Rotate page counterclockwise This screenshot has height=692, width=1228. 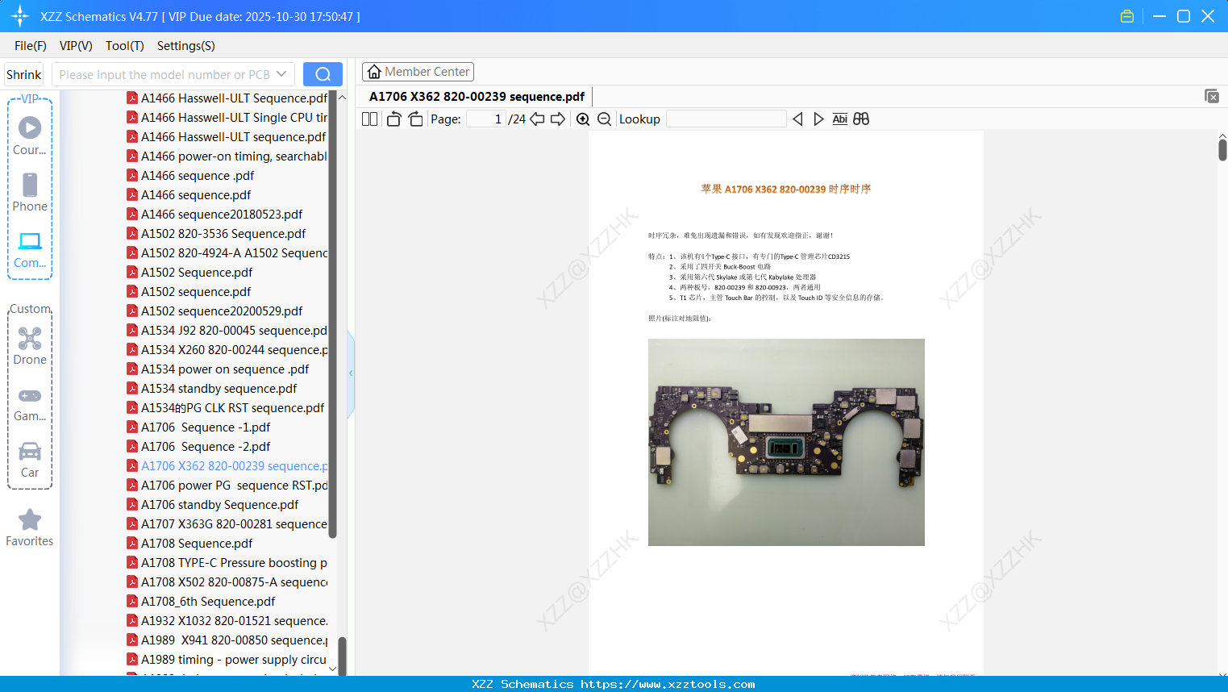pos(393,119)
